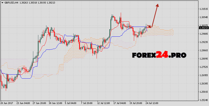Select the 12 Jul 12:00 time label
209x106 pixels.
104,103
